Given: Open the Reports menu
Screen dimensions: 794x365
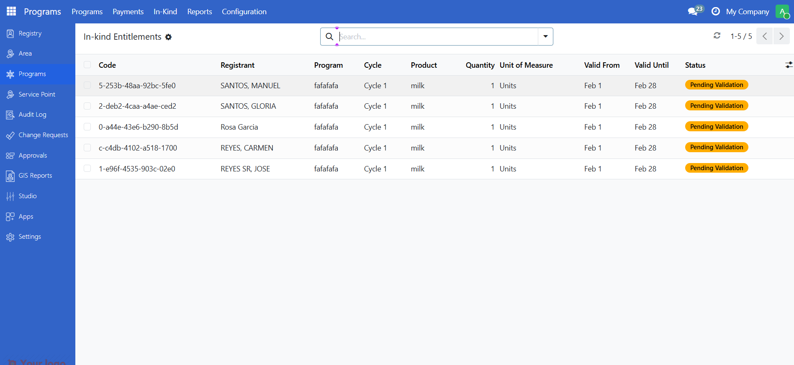Looking at the screenshot, I should [199, 12].
